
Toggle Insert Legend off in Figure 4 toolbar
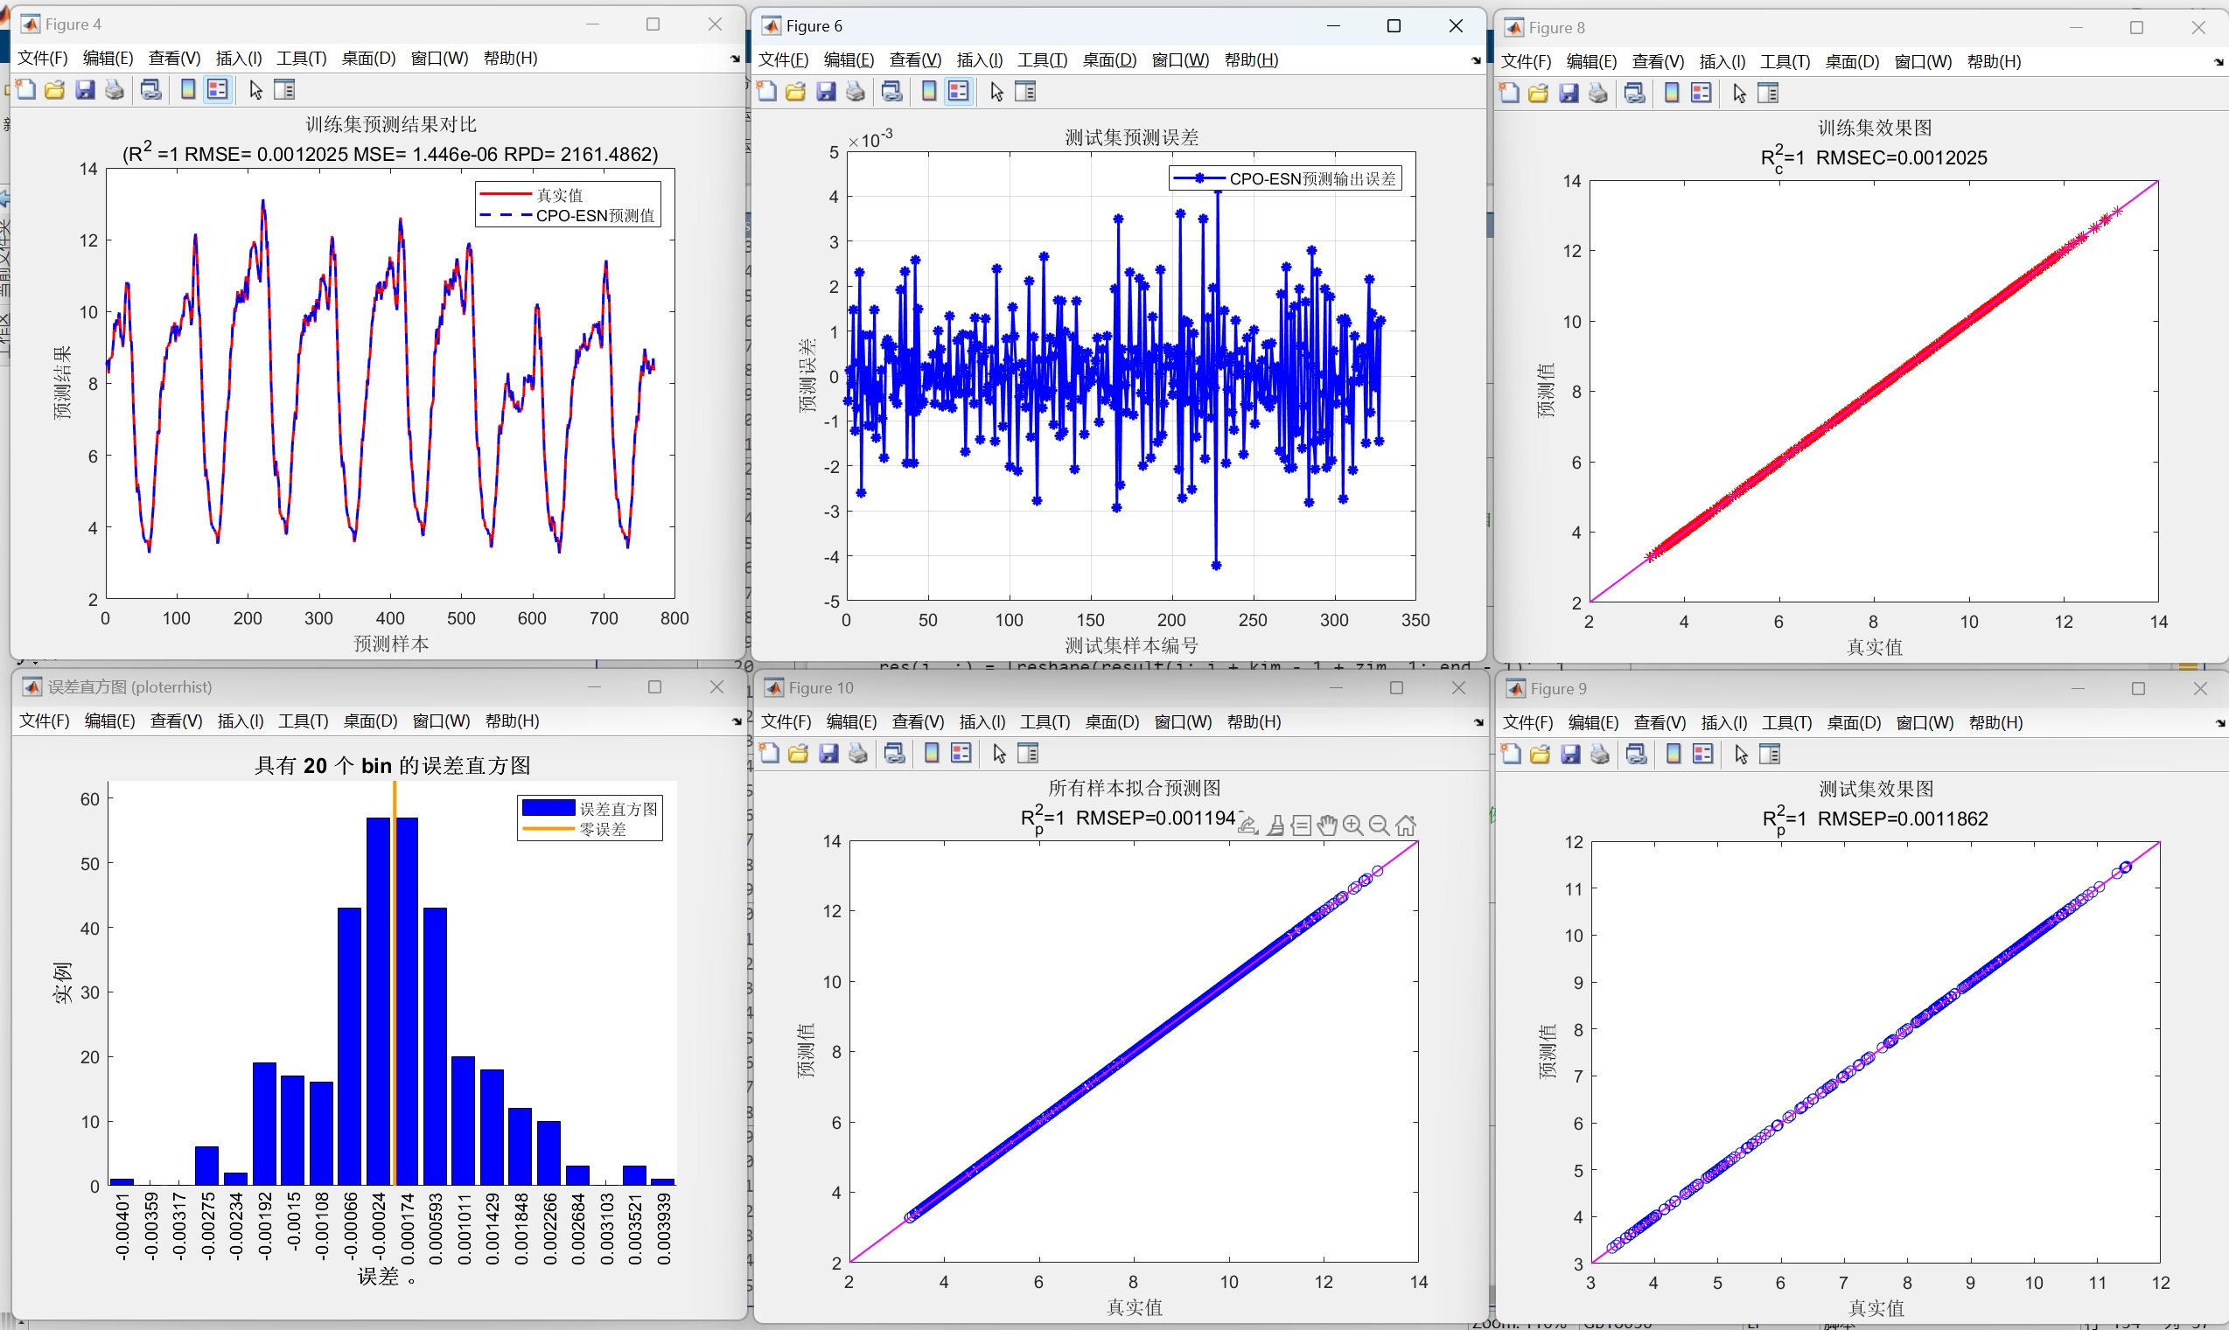coord(217,89)
